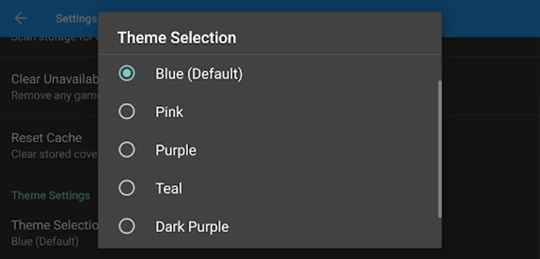The width and height of the screenshot is (540, 259).
Task: Click the Dark Purple theme label
Action: coord(192,227)
